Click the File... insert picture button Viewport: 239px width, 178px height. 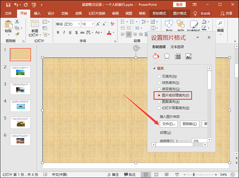[x=169, y=124]
